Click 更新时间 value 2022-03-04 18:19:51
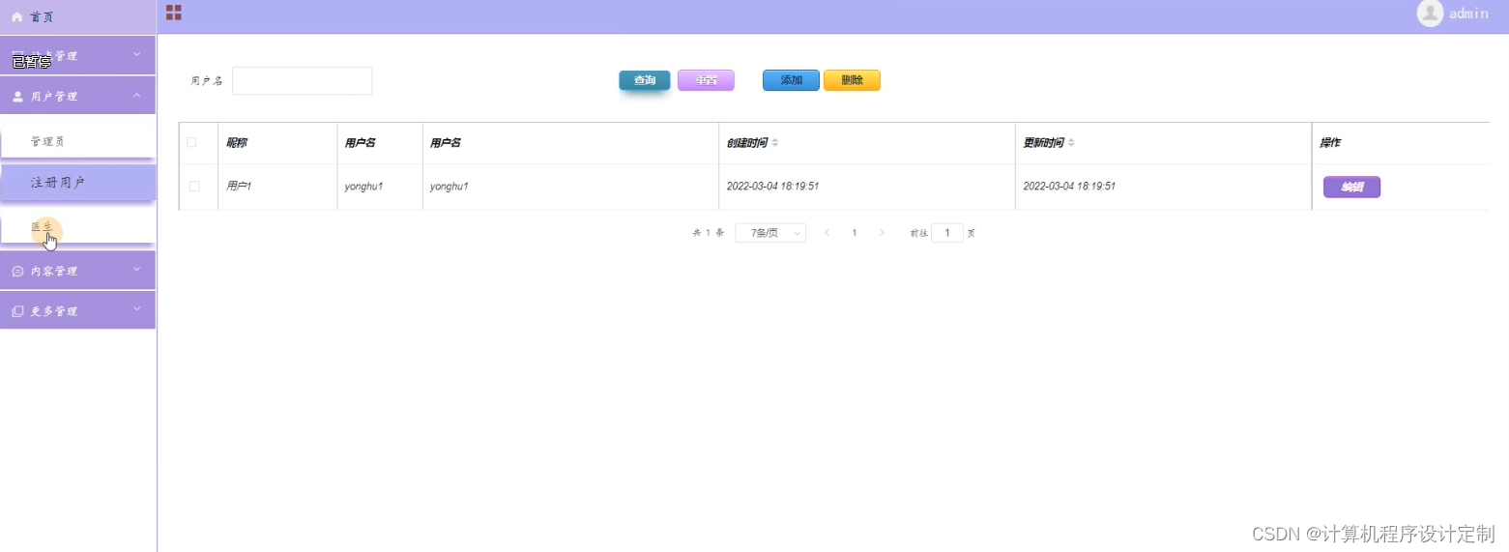 1069,186
